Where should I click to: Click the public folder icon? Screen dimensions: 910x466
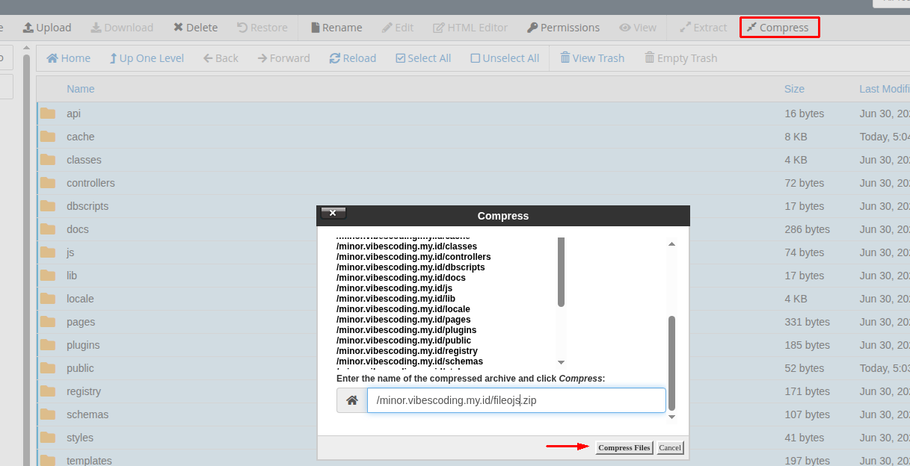[49, 368]
